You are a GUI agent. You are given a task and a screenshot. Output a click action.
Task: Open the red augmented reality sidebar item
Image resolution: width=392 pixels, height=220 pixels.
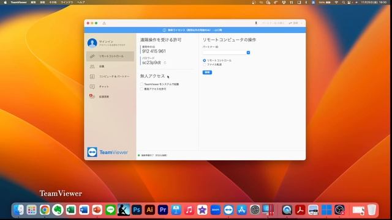click(x=110, y=97)
